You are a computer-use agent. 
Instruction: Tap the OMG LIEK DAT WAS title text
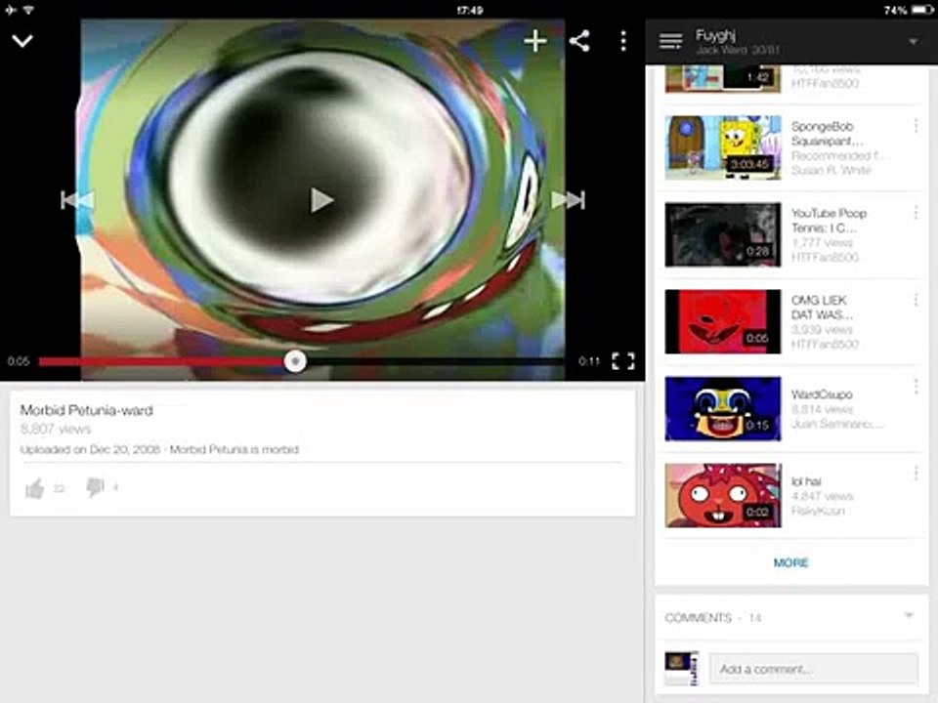click(x=822, y=308)
